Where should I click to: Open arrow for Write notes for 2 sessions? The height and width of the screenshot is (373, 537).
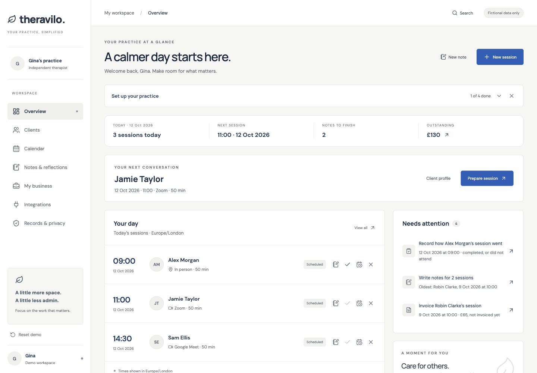[x=511, y=282]
